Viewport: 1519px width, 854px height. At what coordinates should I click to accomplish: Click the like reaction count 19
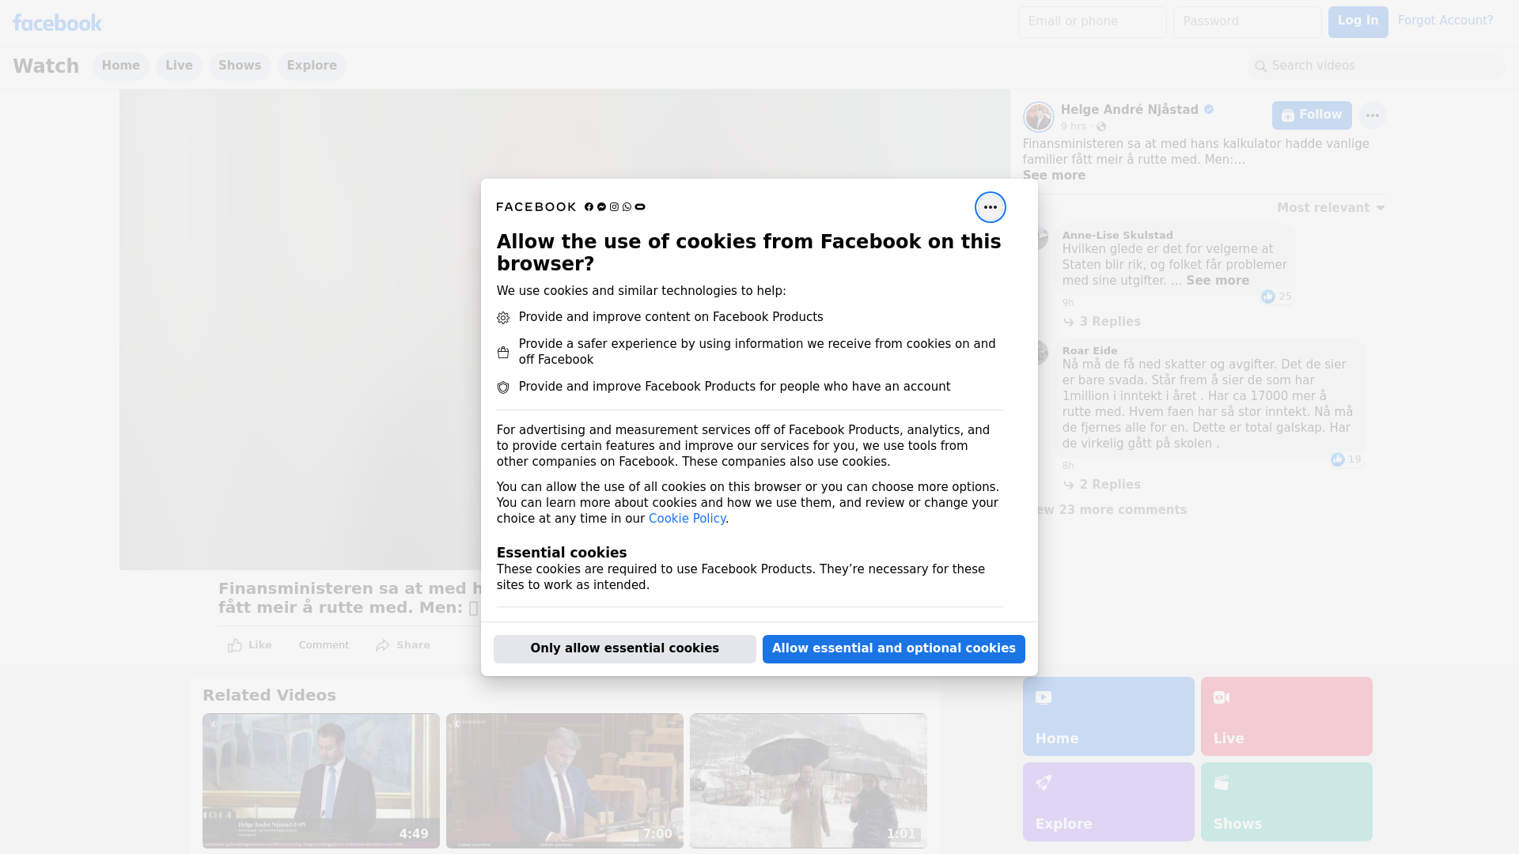coord(1346,459)
